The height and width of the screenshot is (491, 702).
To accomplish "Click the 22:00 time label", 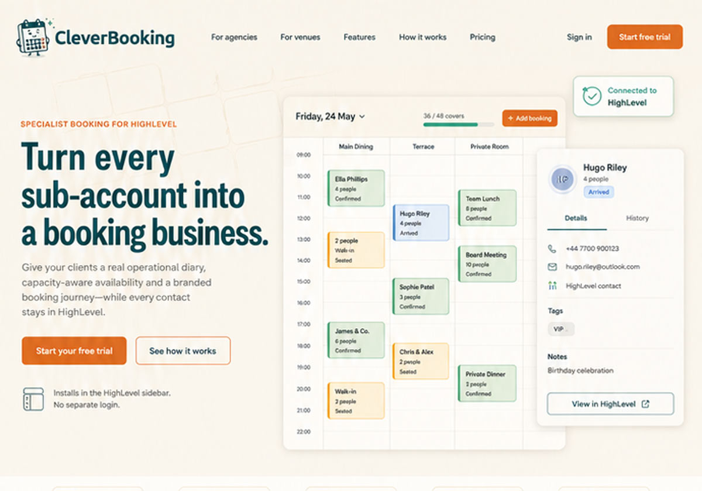I will tap(304, 432).
